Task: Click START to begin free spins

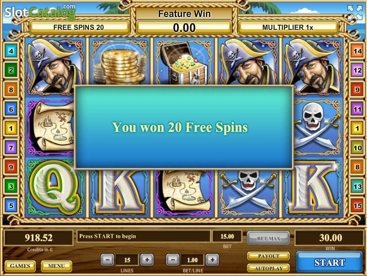Action: [329, 262]
